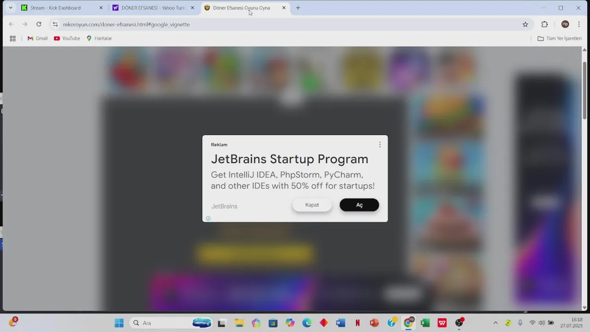Open Task View from the taskbar
This screenshot has height=332, width=590.
click(x=222, y=323)
